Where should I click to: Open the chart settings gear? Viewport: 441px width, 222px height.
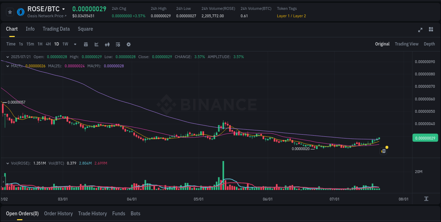[x=128, y=44]
